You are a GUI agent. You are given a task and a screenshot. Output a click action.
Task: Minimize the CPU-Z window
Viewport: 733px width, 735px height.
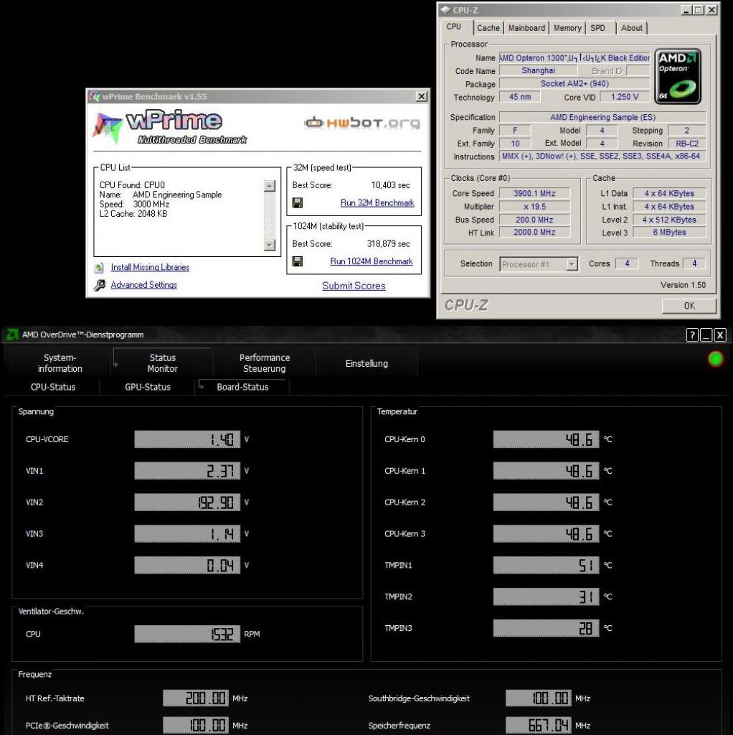click(686, 10)
